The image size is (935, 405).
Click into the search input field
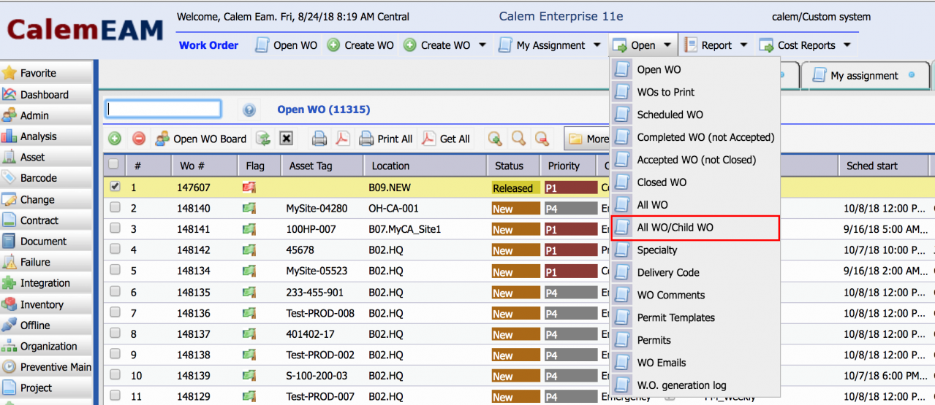coord(163,109)
